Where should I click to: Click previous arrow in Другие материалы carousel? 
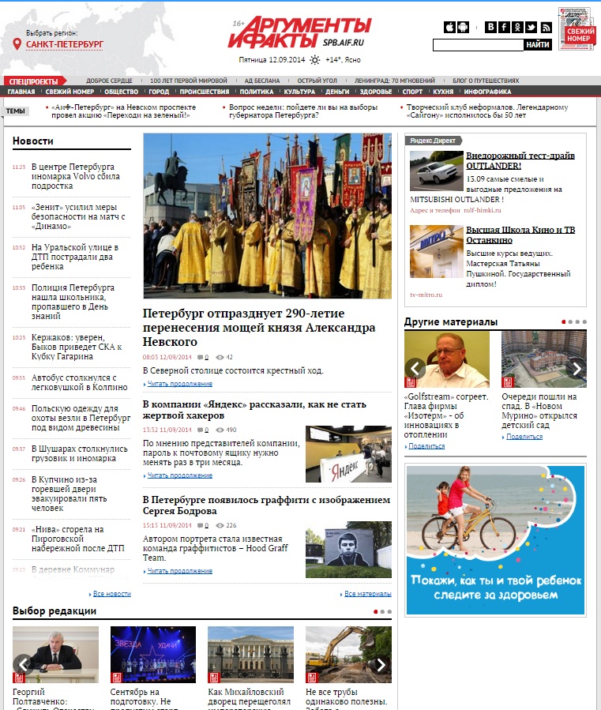pyautogui.click(x=415, y=368)
